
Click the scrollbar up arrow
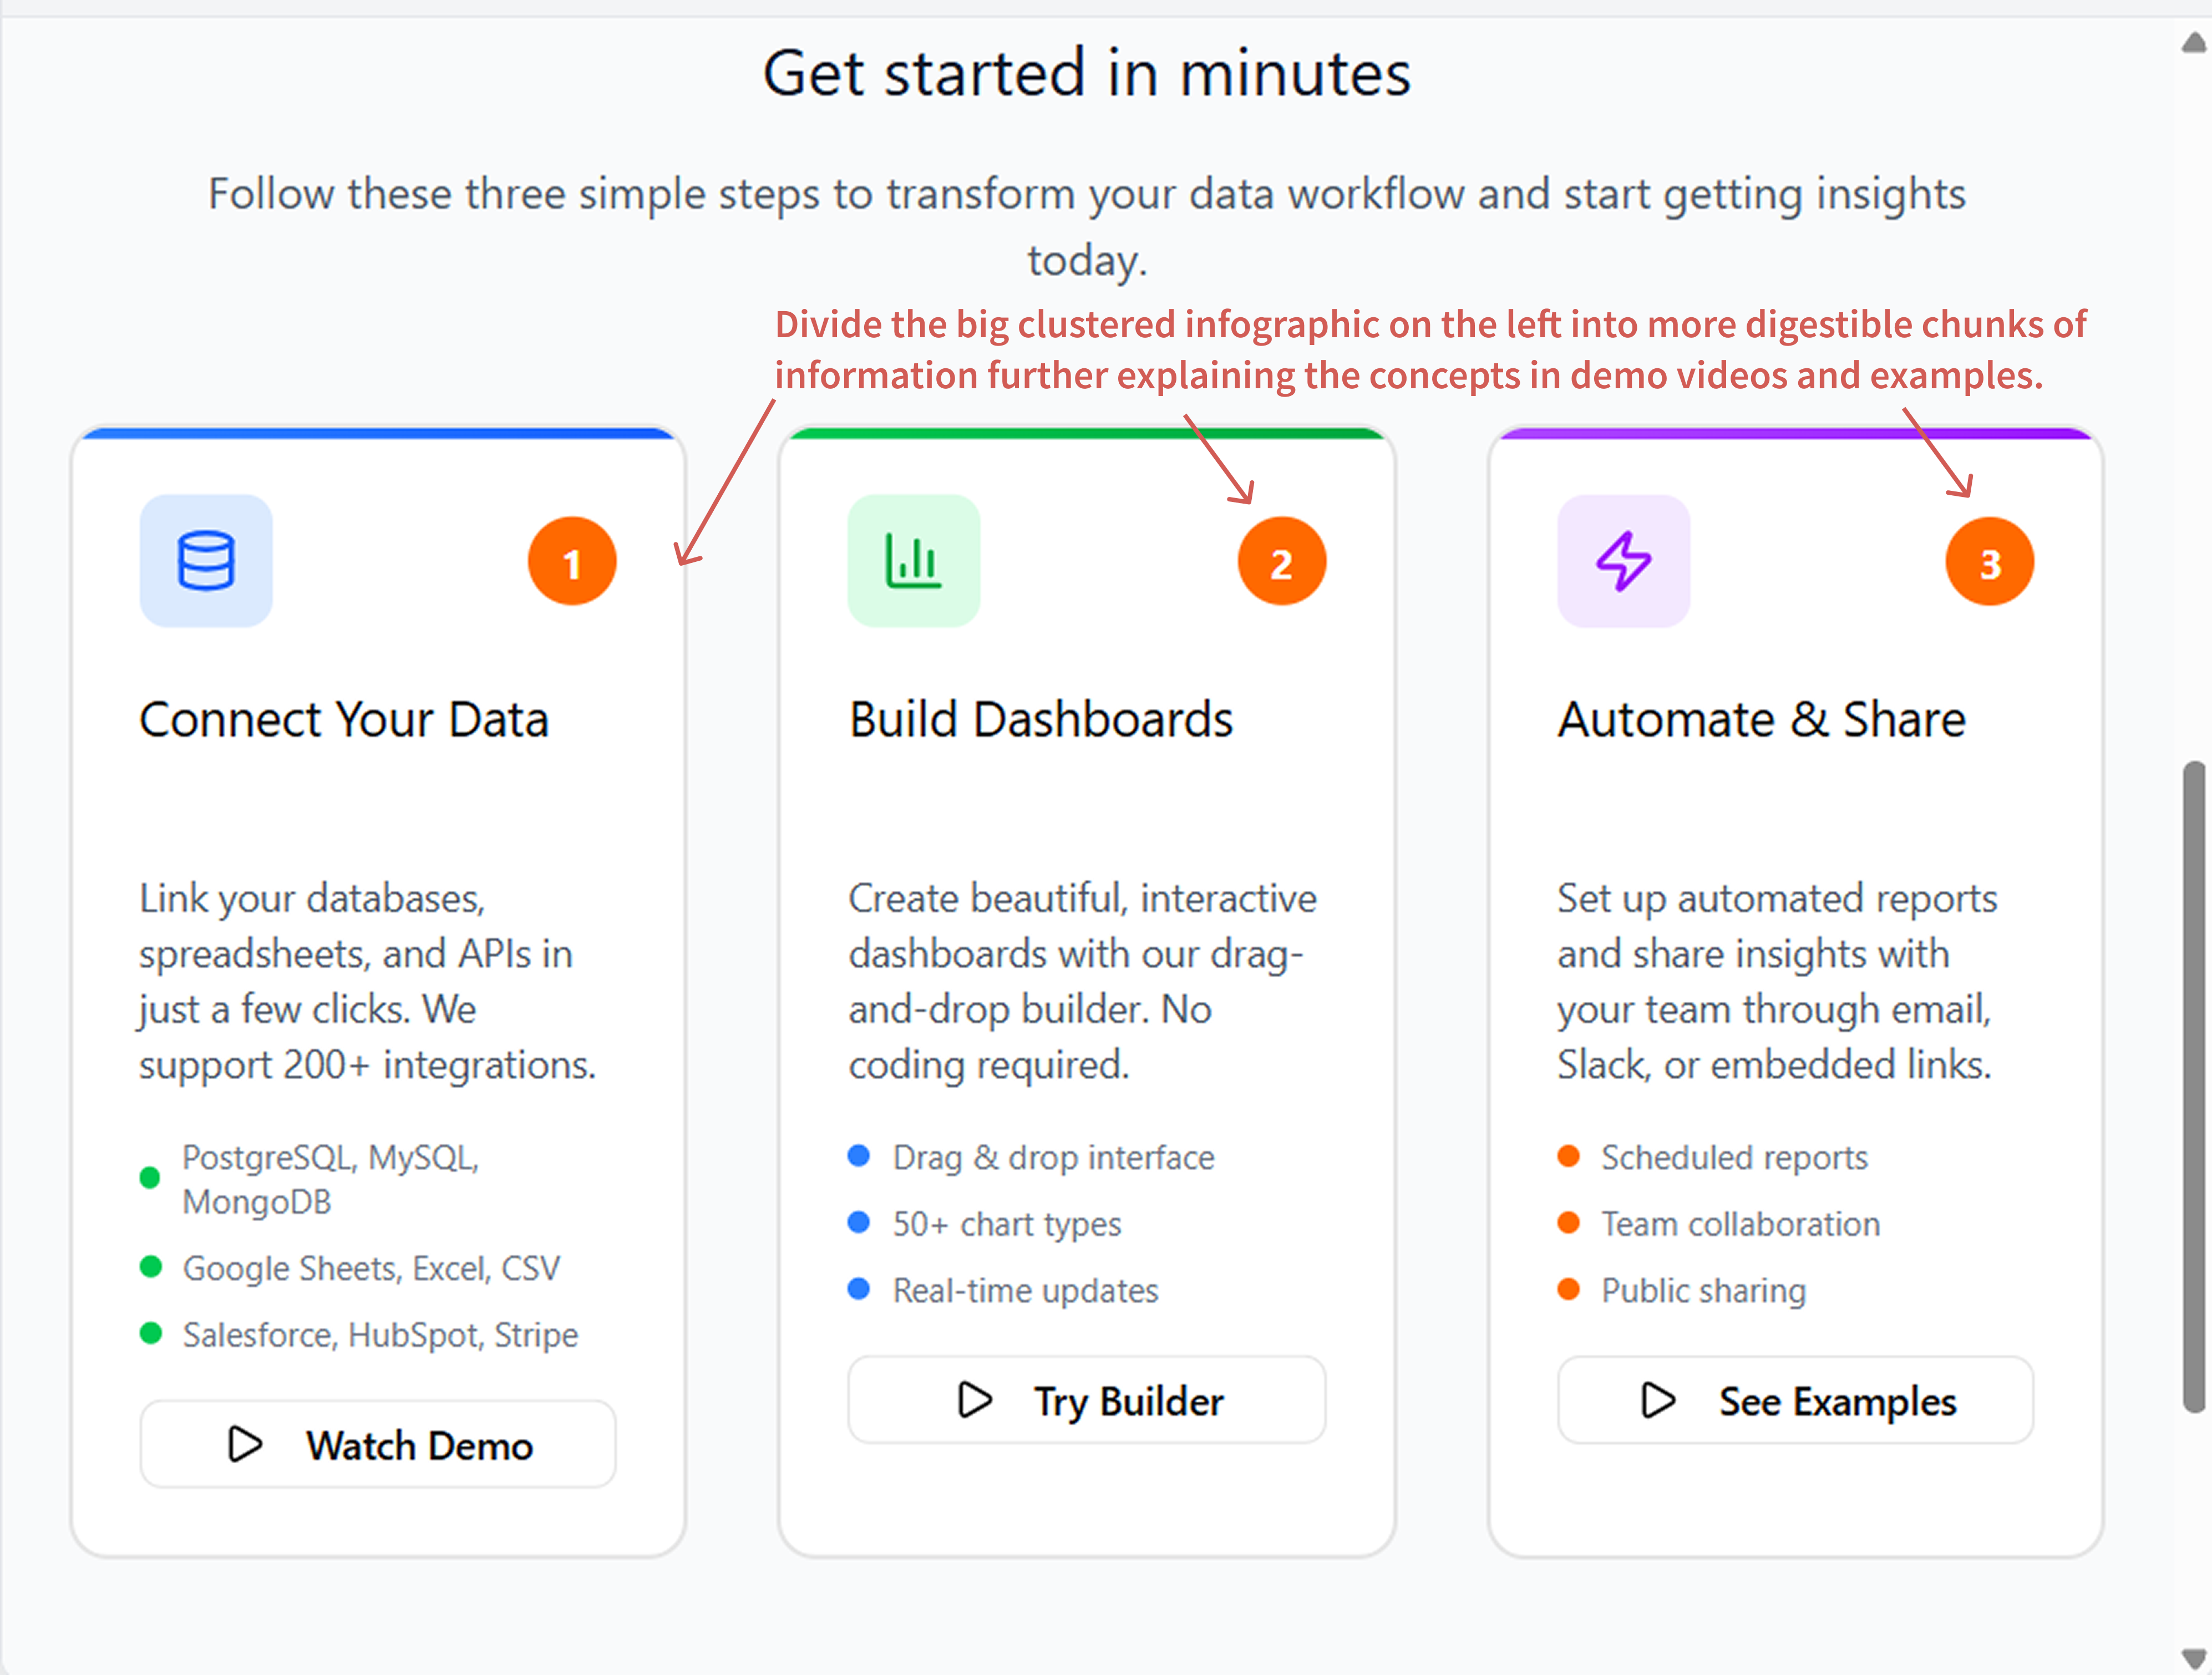[x=2195, y=42]
